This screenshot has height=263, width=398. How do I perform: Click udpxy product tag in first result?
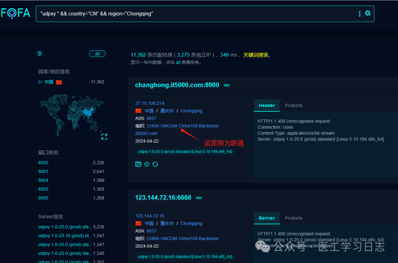click(185, 152)
